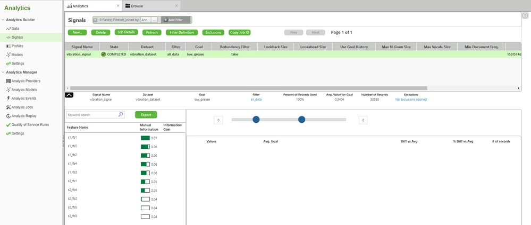Click the help question mark icon
The height and width of the screenshot is (225, 531).
(x=525, y=15)
